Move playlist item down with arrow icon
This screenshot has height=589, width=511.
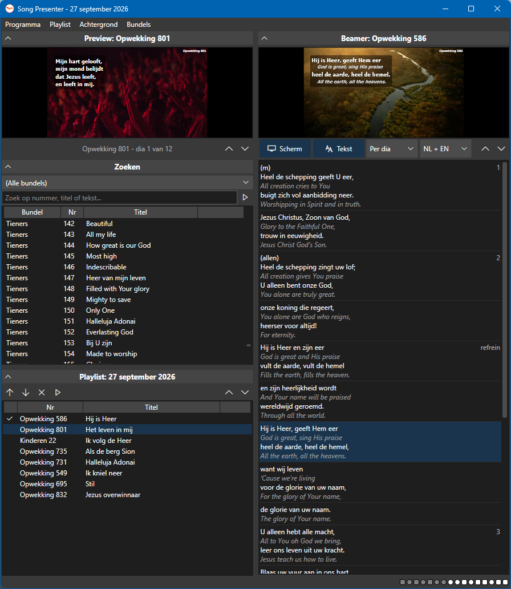[x=26, y=392]
